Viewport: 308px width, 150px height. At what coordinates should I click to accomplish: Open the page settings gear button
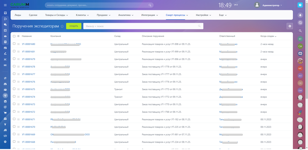tap(290, 26)
